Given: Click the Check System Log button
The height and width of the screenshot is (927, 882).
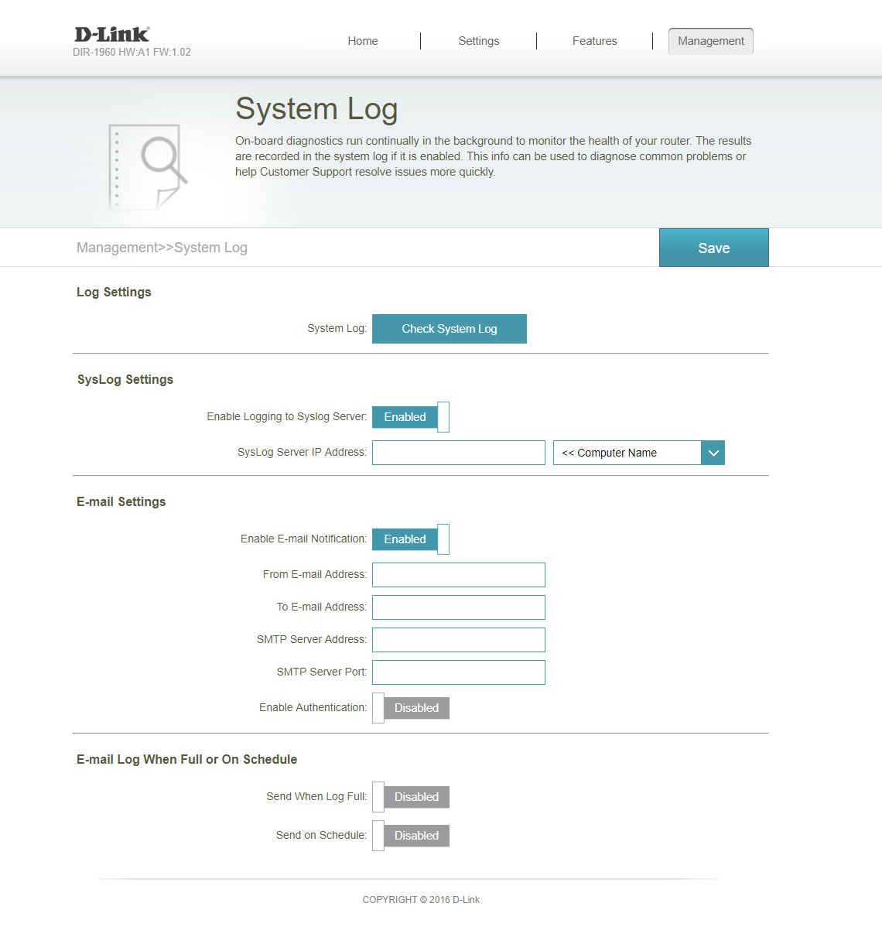Looking at the screenshot, I should pos(450,329).
